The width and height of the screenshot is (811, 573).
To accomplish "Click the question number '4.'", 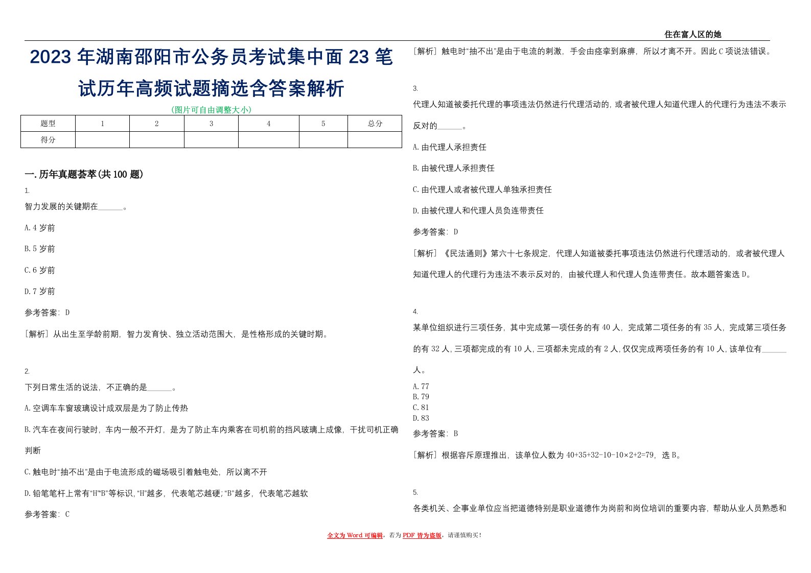I will 415,312.
